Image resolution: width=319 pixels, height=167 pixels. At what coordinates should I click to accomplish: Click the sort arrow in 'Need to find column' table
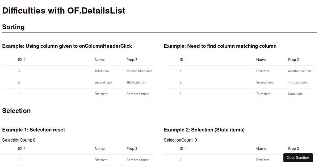pos(186,60)
